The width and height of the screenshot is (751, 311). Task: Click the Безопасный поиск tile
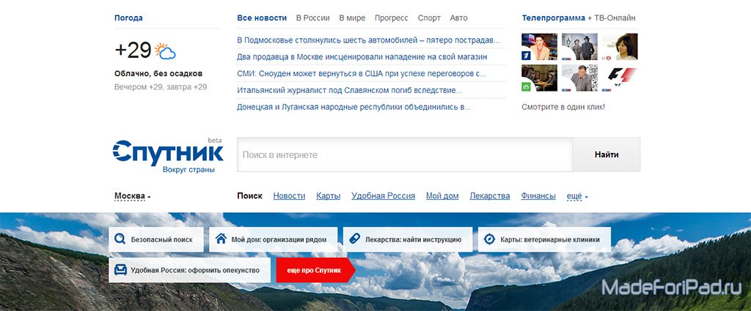[156, 239]
